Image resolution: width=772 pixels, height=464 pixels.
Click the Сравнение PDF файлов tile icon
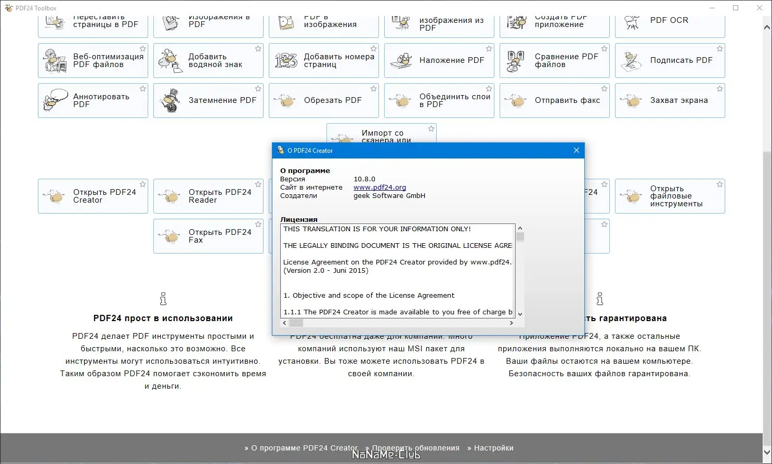[516, 60]
